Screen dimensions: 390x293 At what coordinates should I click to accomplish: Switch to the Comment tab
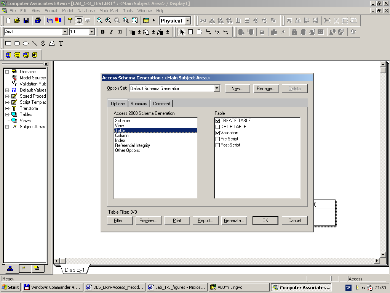tap(161, 104)
